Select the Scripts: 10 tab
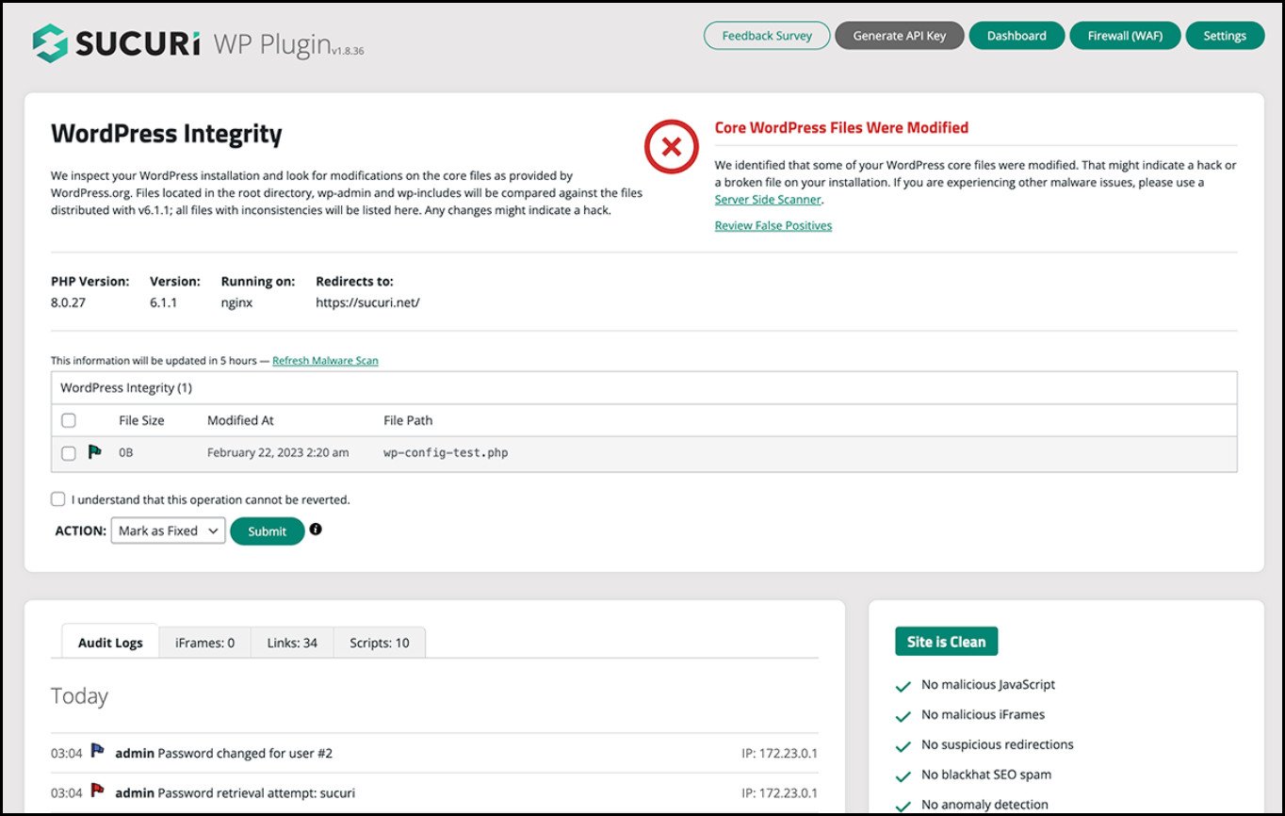The height and width of the screenshot is (816, 1285). click(379, 643)
